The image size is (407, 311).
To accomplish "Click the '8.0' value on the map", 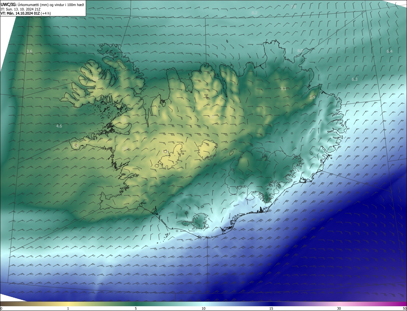I will coord(300,51).
